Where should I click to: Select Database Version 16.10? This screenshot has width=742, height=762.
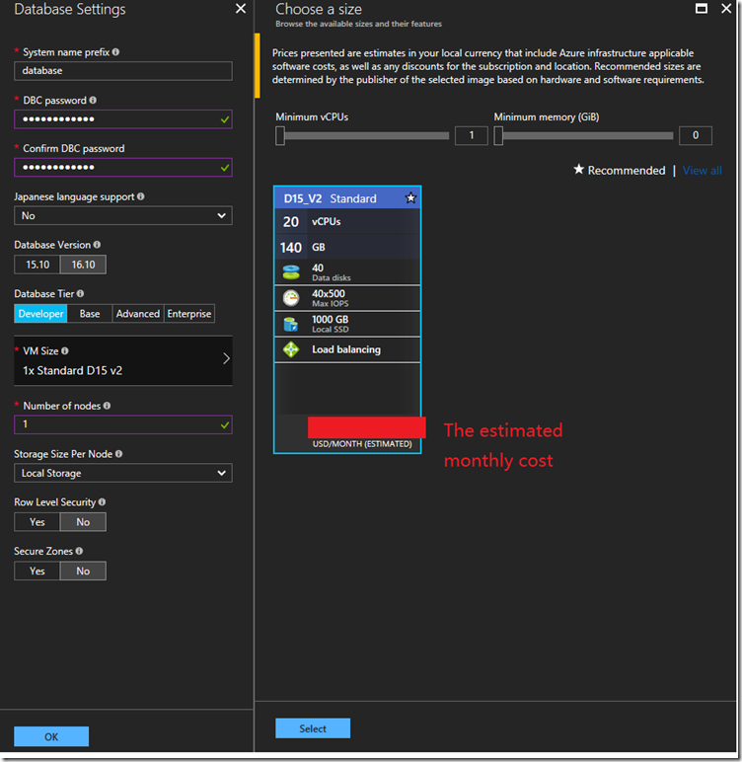pyautogui.click(x=83, y=265)
